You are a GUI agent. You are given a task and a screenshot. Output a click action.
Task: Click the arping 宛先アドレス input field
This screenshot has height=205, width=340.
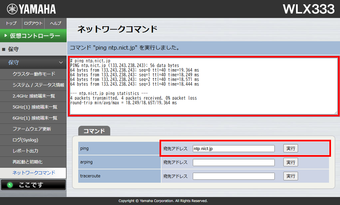click(x=233, y=162)
